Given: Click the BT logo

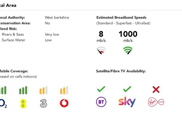Looking at the screenshot, I should (x=101, y=102).
